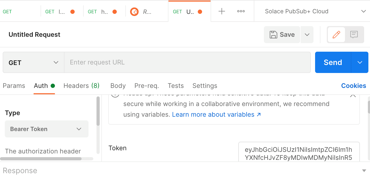Open the comments mode icon
The height and width of the screenshot is (187, 370).
coord(354,35)
